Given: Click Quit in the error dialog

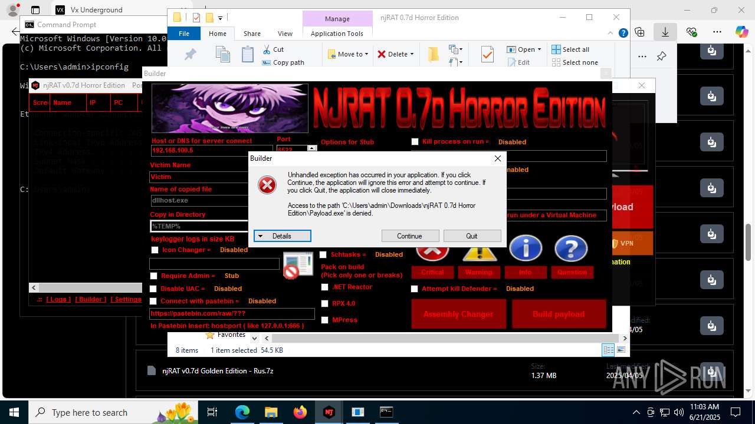Looking at the screenshot, I should click(x=472, y=236).
